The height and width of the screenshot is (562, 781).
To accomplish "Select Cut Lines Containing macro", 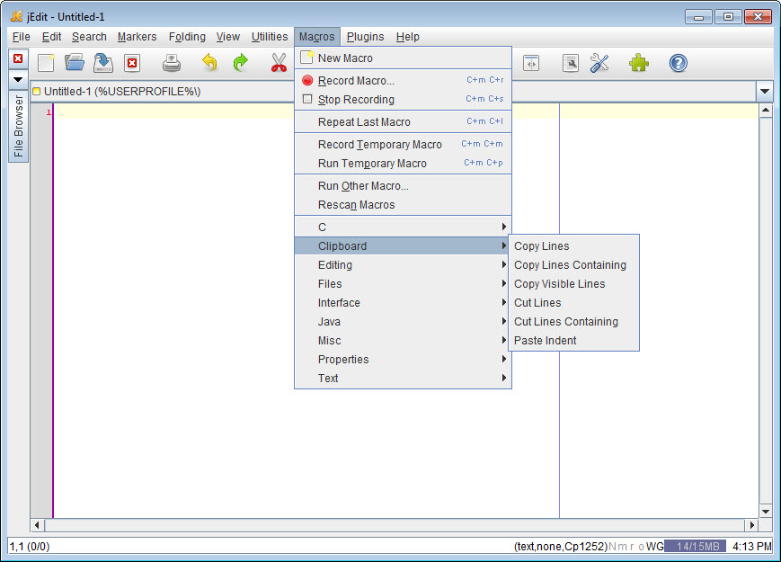I will pos(573,322).
